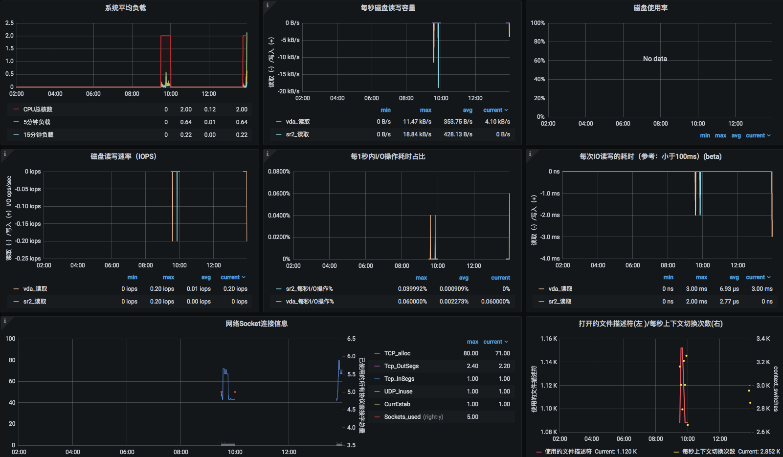
Task: Click the orange UDP_inuse color line swatch
Action: [377, 392]
